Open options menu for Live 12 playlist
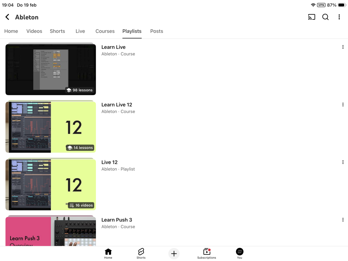 point(343,162)
